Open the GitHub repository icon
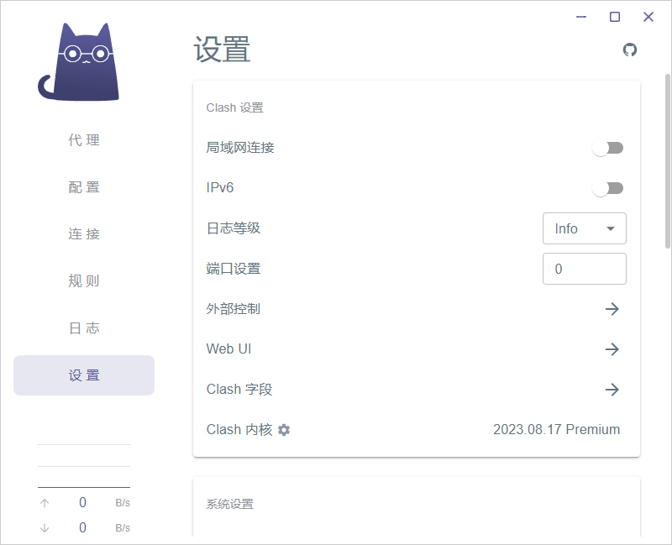 pyautogui.click(x=630, y=50)
